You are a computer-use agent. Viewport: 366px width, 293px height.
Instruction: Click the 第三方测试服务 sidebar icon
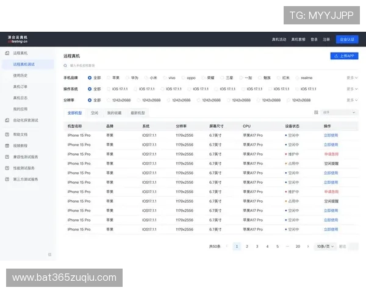(x=7, y=179)
